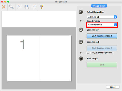Screen dimensions: 122x91
Task: Select the empty right page preview area
Action: click(x=55, y=58)
